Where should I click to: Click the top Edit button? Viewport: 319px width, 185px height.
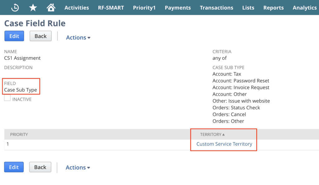tap(14, 36)
